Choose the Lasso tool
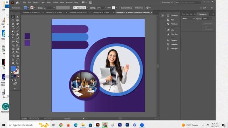The image size is (228, 128). click(17, 21)
